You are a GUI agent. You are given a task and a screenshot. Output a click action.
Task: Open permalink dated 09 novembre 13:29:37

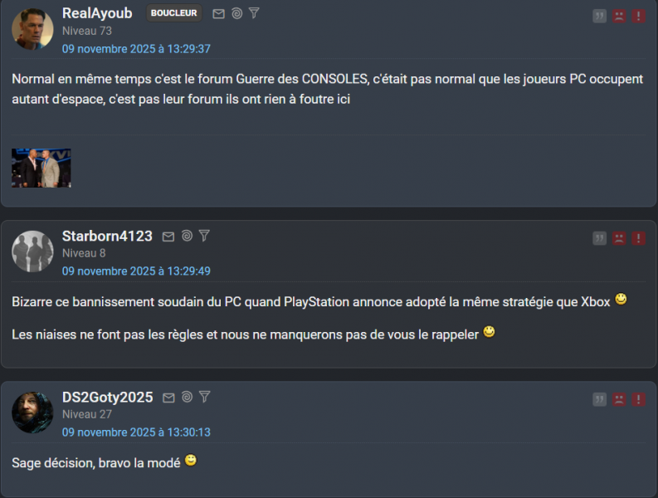[x=136, y=49]
